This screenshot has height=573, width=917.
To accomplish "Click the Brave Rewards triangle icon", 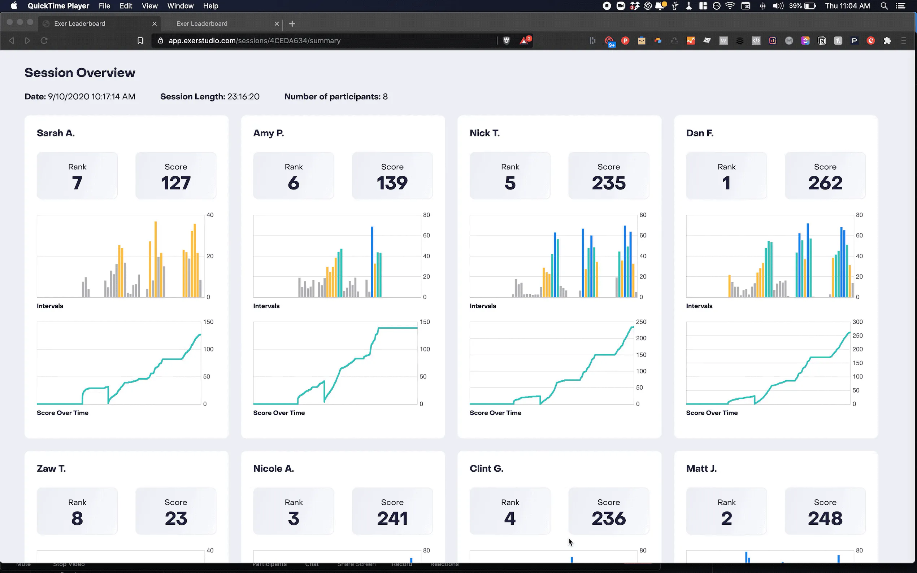I will [x=525, y=40].
